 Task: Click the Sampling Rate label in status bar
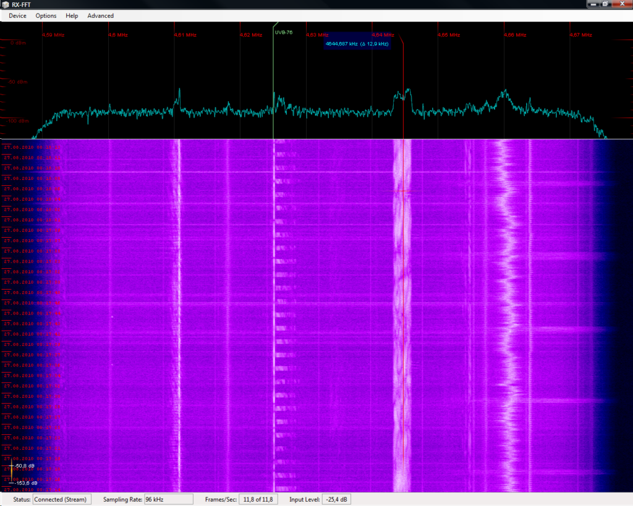coord(122,500)
